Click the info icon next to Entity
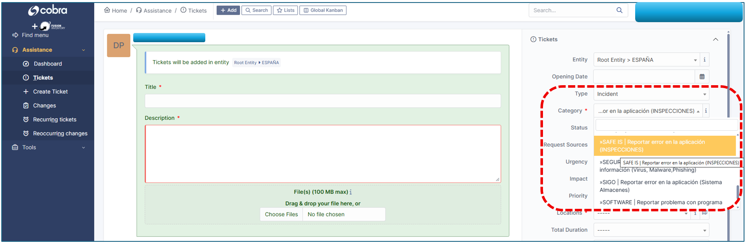The image size is (747, 246). click(704, 60)
